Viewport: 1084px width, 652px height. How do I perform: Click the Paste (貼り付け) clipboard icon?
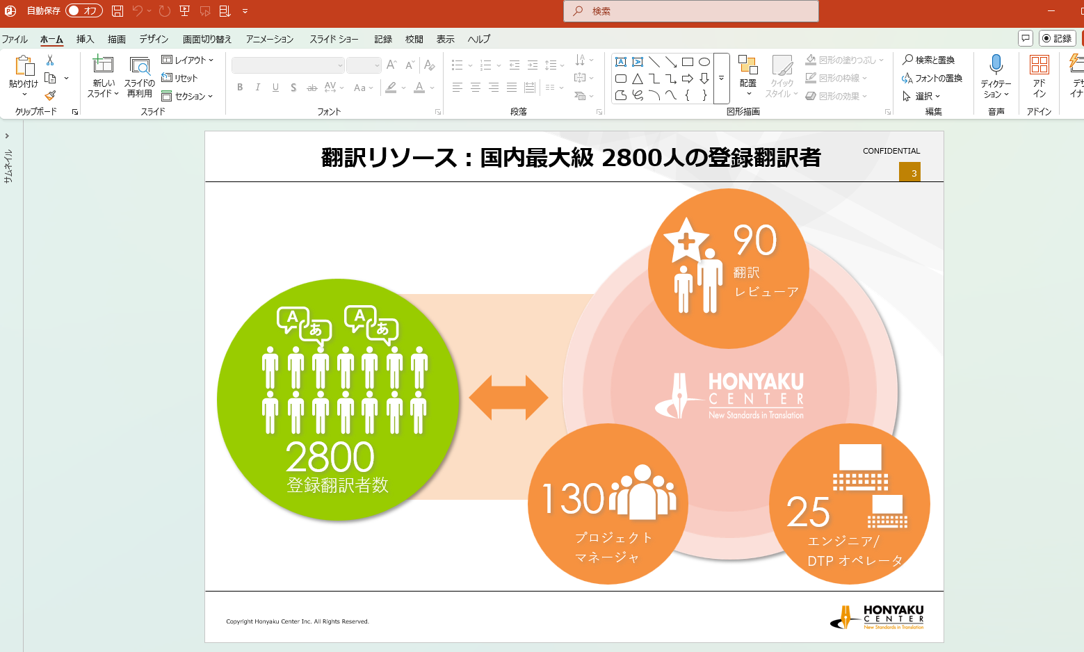[24, 65]
